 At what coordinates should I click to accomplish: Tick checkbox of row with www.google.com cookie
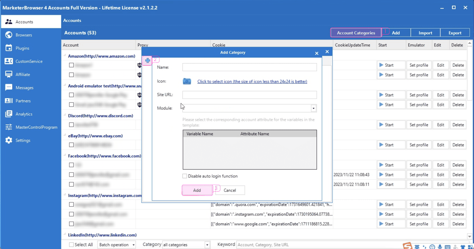[x=71, y=224]
